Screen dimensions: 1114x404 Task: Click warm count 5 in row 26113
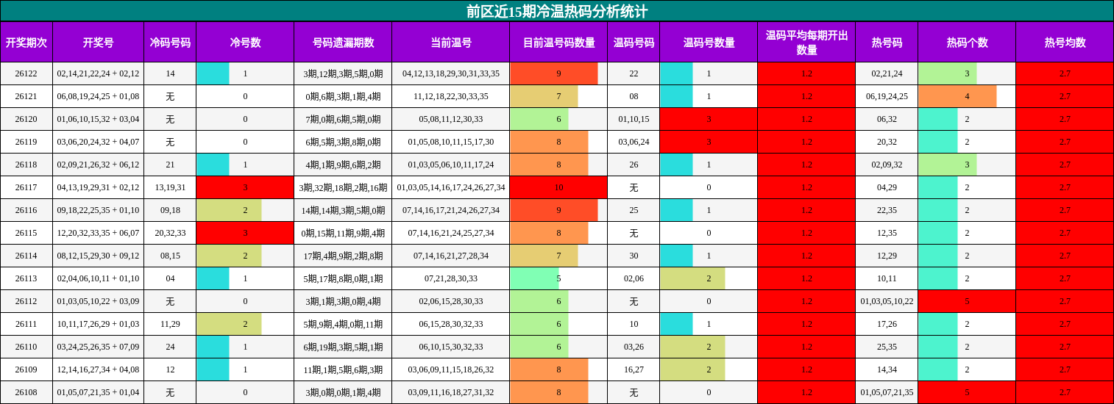pos(558,278)
